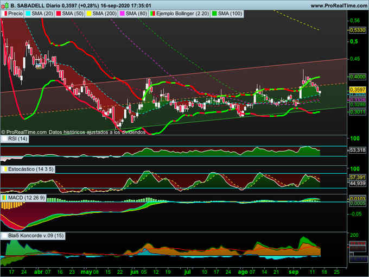Click the -0,05 MACD scale label
The height and width of the screenshot is (277, 369).
pyautogui.click(x=355, y=214)
